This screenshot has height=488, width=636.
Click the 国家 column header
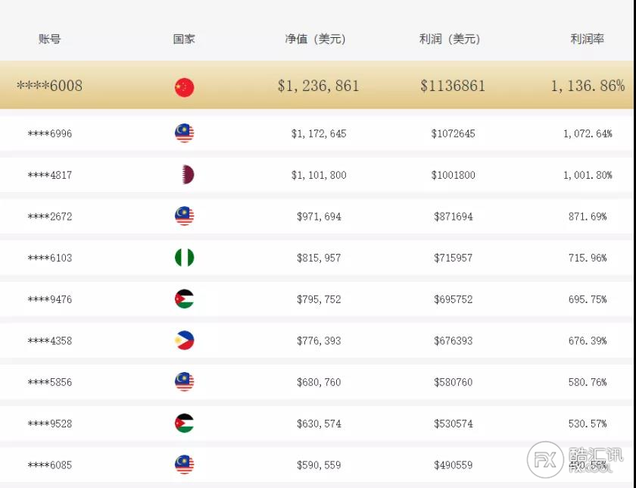click(x=184, y=39)
